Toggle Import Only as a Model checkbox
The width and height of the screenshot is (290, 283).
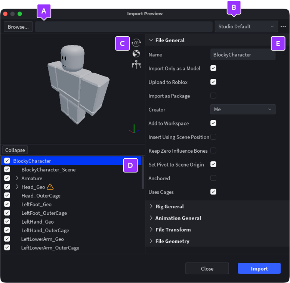click(x=213, y=68)
